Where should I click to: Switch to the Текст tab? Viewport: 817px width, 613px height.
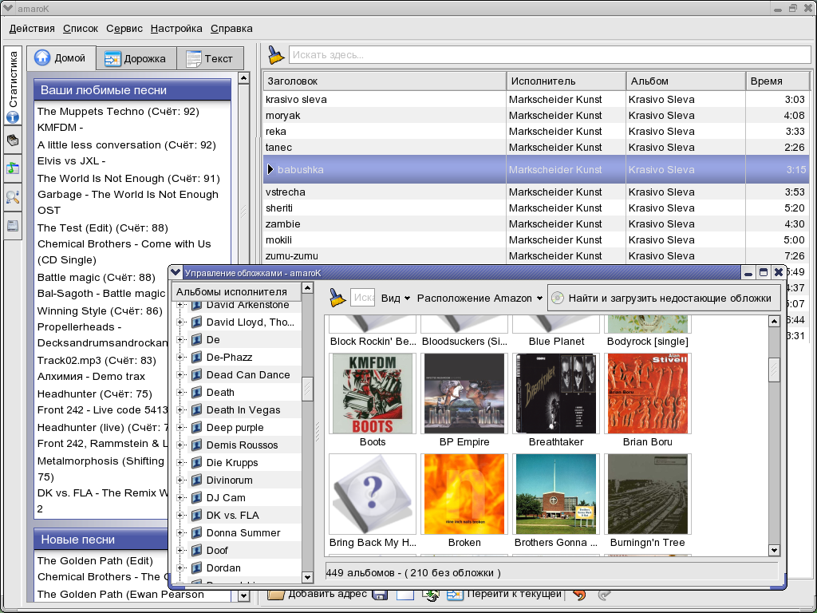(210, 58)
